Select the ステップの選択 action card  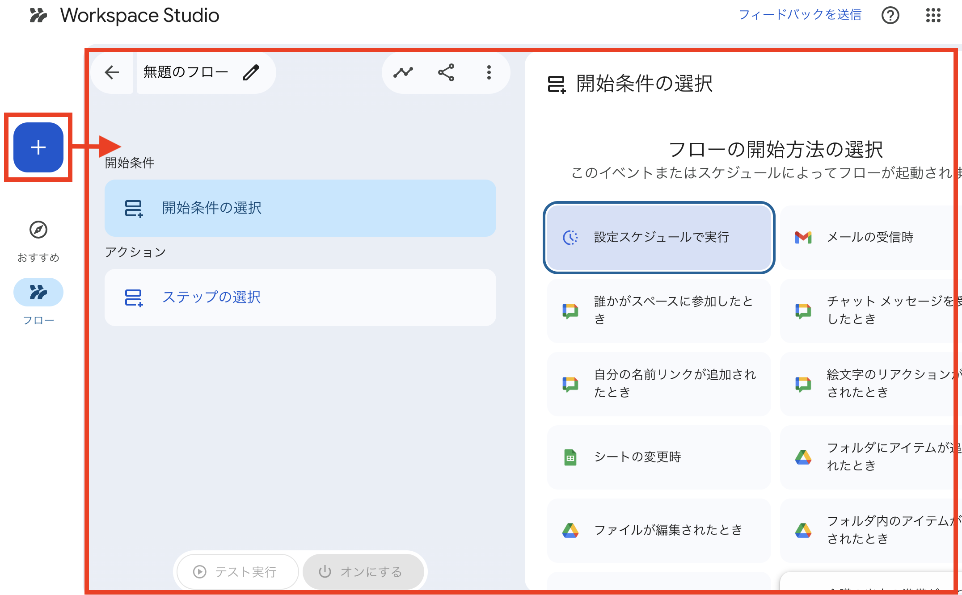tap(300, 297)
